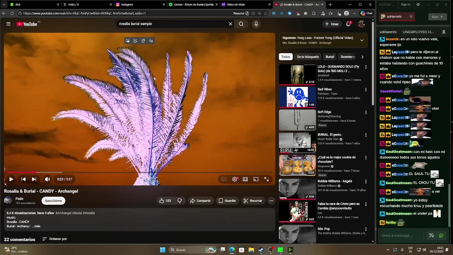Open browser extensions puzzle icon

(314, 13)
